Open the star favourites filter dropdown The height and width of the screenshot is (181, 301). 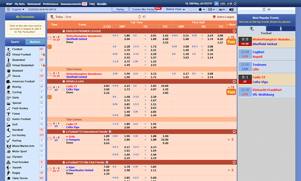click(201, 9)
